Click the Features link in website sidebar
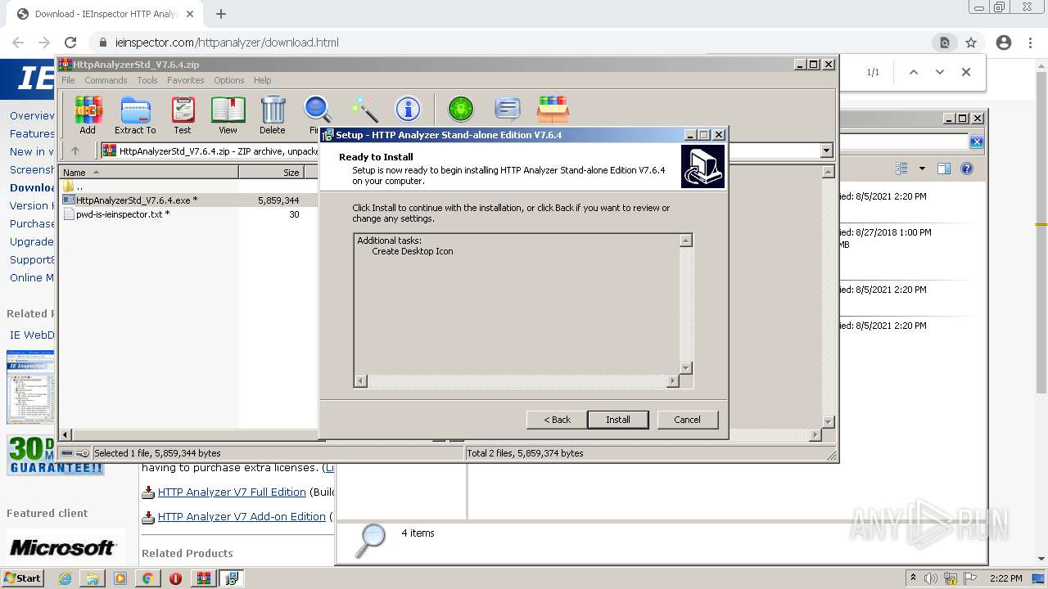 (32, 133)
